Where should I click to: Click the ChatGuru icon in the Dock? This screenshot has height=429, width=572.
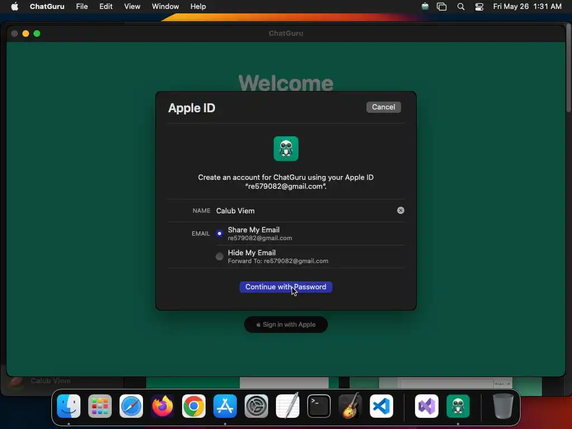click(x=458, y=406)
